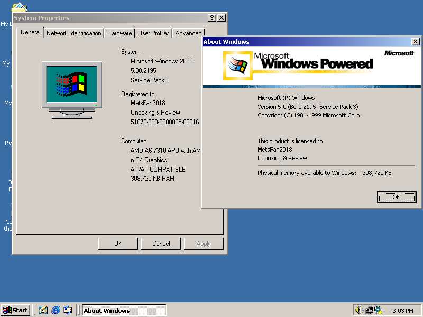The height and width of the screenshot is (317, 423).
Task: Click 'Physical memory available to Windows' label
Action: point(307,173)
